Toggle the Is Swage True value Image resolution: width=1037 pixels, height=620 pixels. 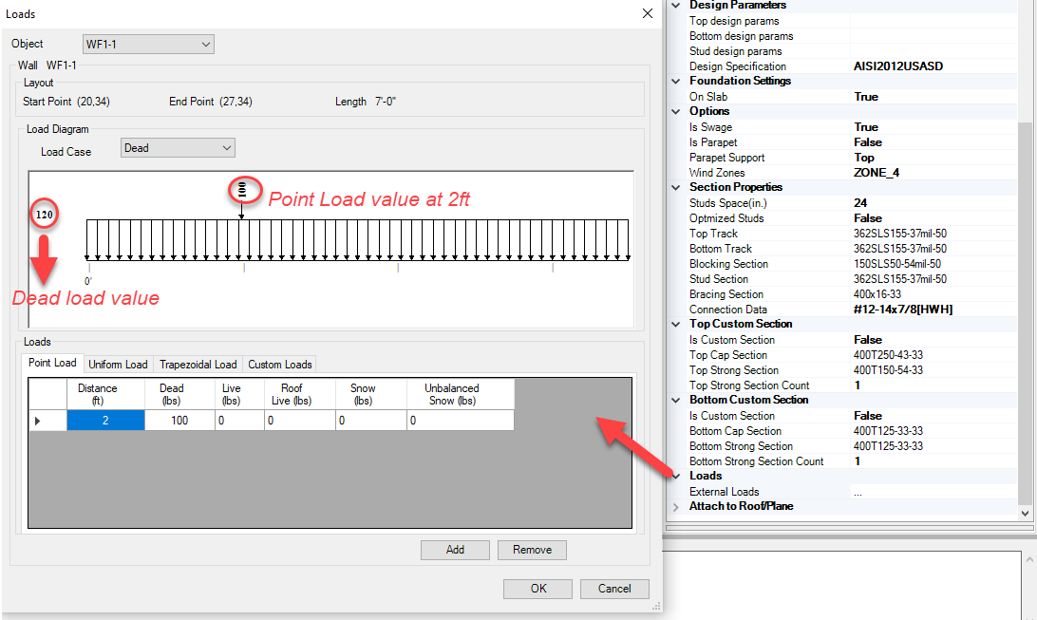(865, 127)
